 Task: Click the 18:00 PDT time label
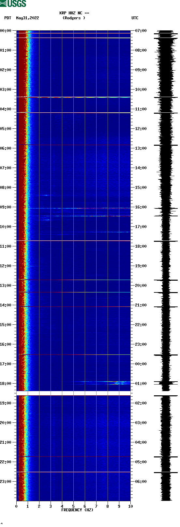click(x=6, y=384)
